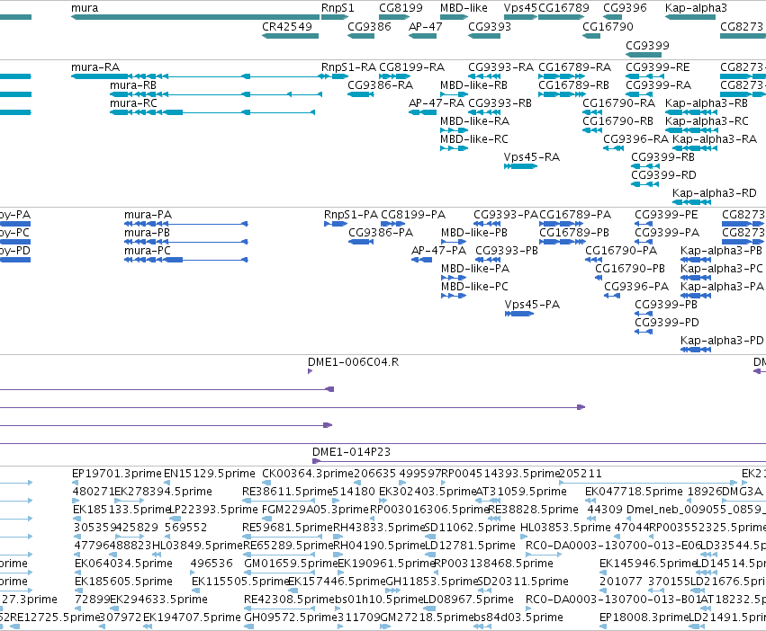Select the CG9399 gene label
This screenshot has height=631, width=766.
click(647, 45)
